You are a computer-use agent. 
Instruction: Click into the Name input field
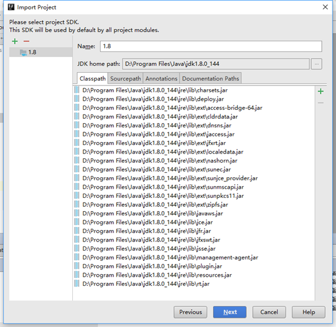coord(211,46)
